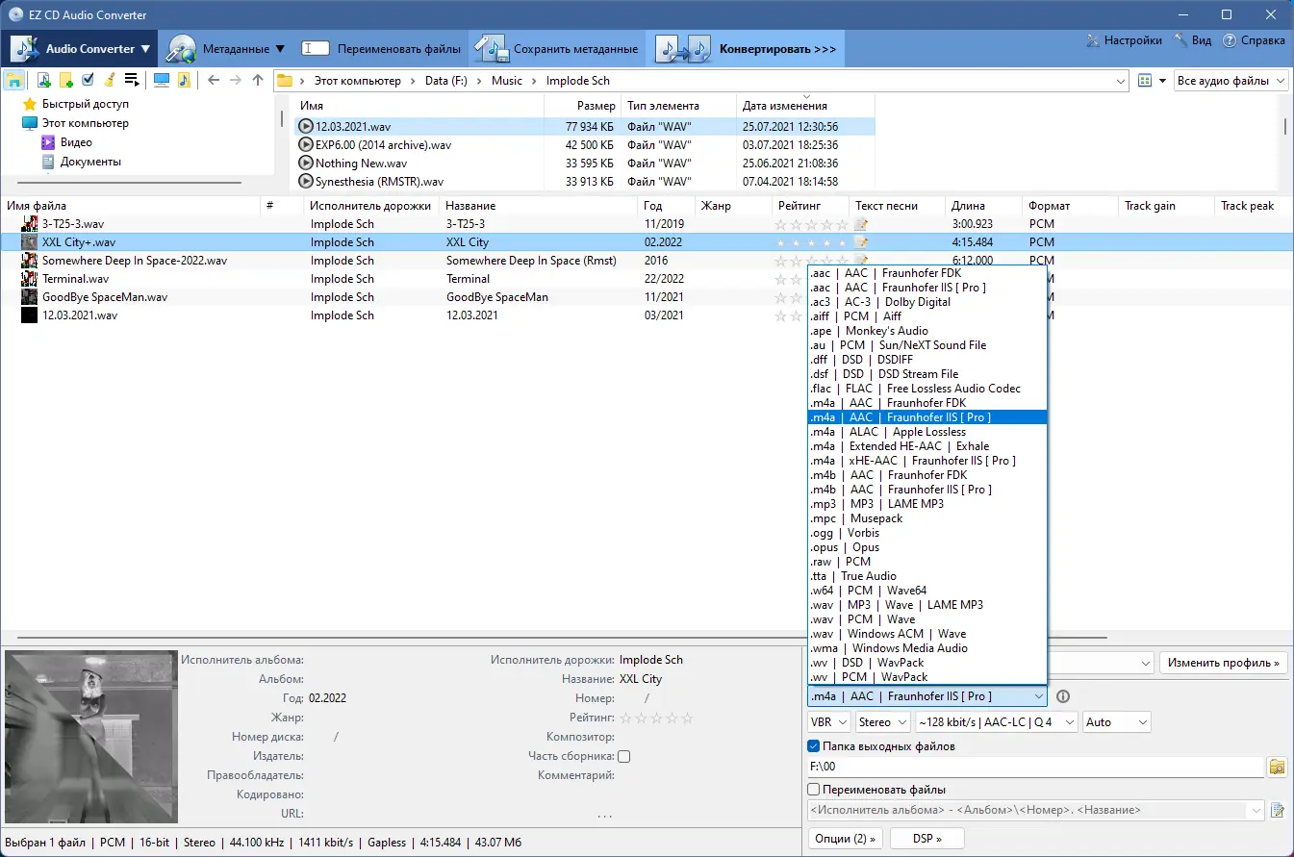The height and width of the screenshot is (857, 1294).
Task: Open the yellow output folder browse icon
Action: pos(1278,767)
